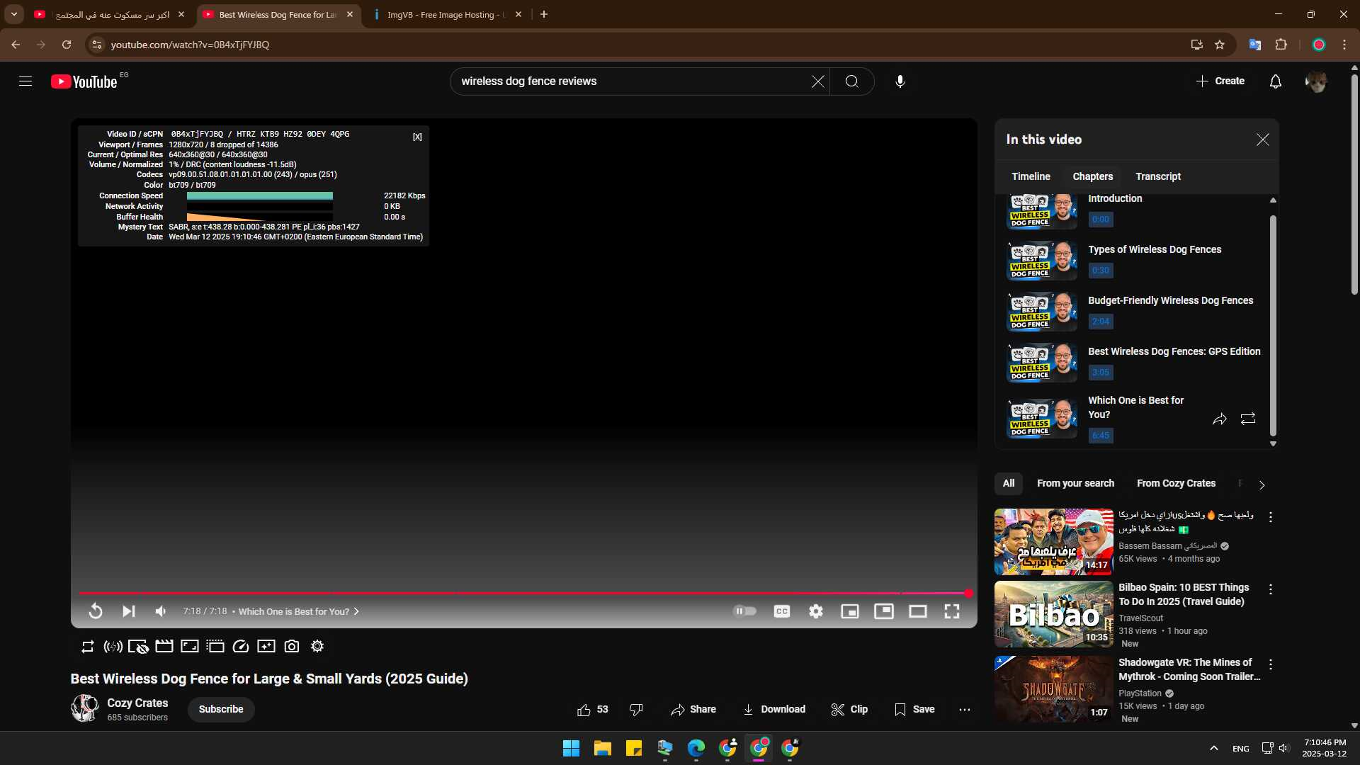Save the video to playlist

(914, 709)
